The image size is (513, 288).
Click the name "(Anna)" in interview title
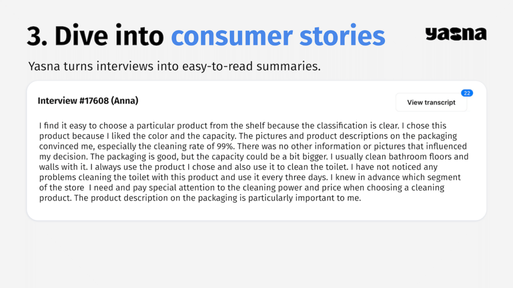(125, 100)
